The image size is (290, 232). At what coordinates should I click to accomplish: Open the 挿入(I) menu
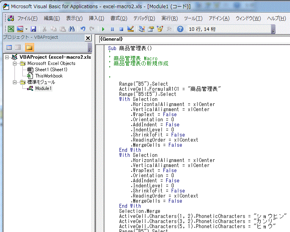96,18
